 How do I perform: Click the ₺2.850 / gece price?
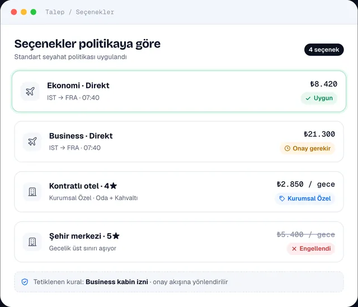[306, 184]
